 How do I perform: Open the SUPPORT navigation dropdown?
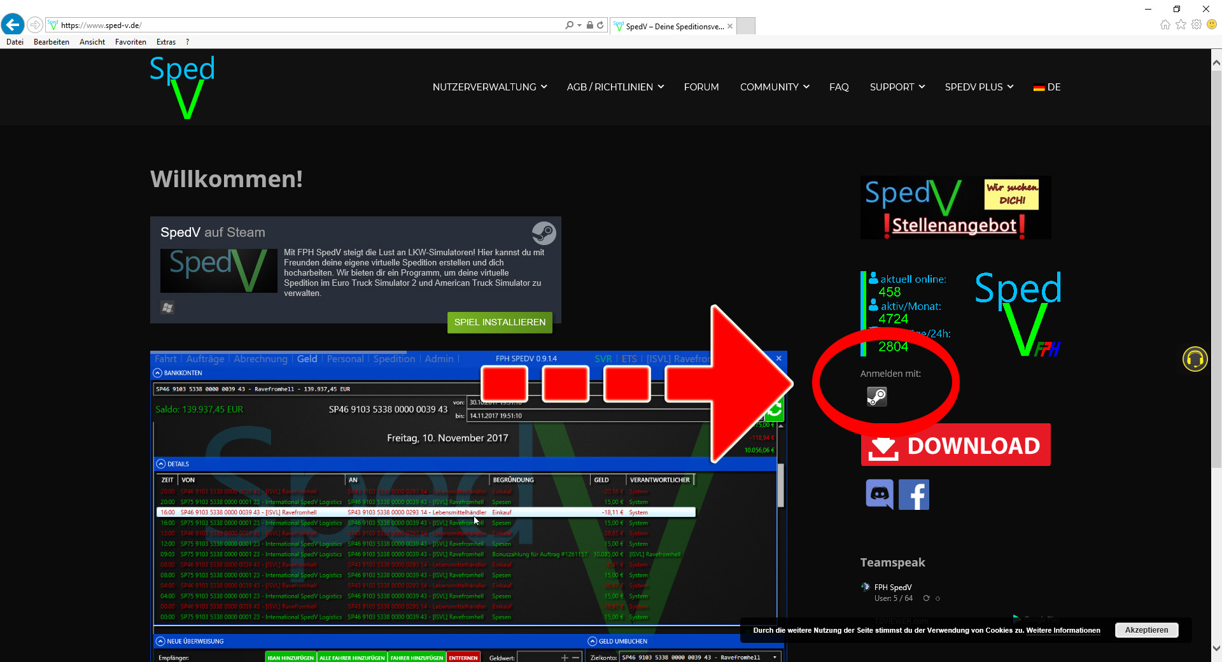pos(897,87)
